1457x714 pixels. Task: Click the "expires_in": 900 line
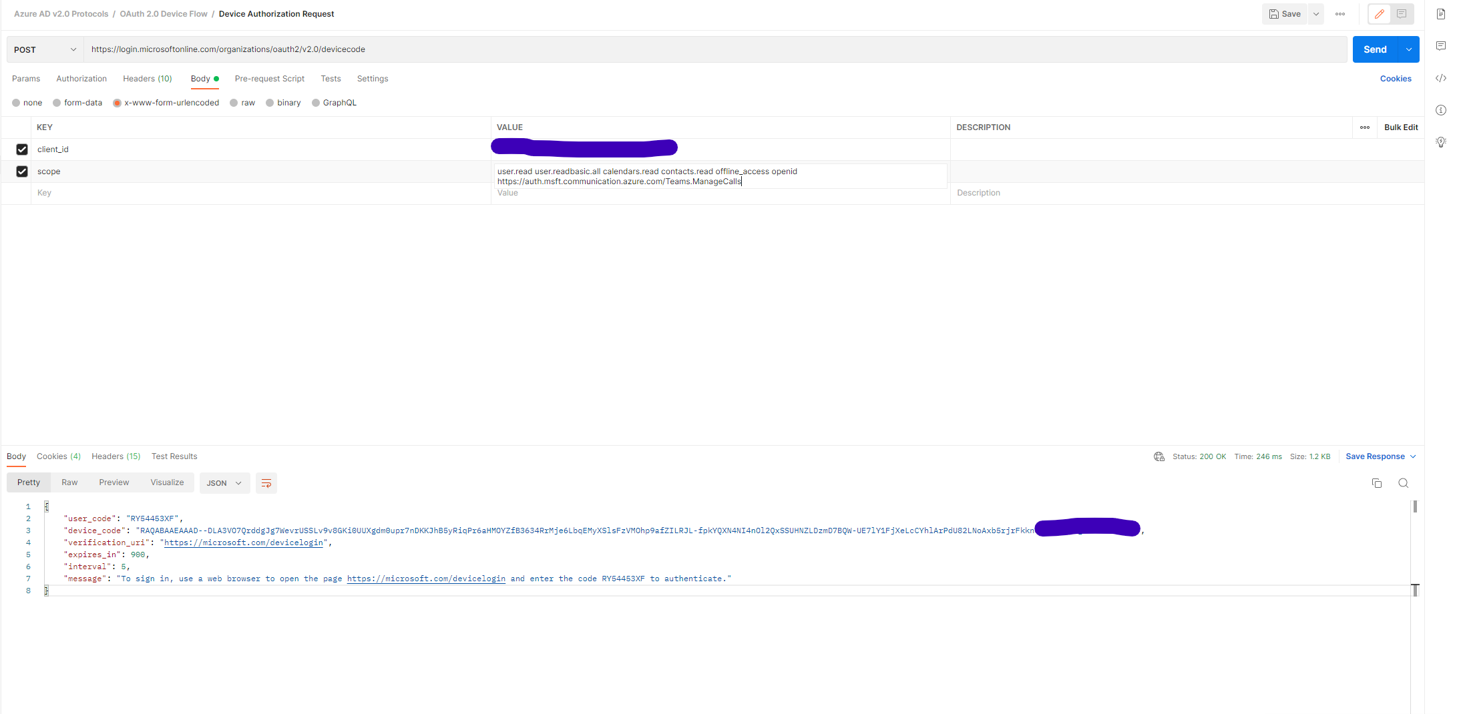pos(106,555)
